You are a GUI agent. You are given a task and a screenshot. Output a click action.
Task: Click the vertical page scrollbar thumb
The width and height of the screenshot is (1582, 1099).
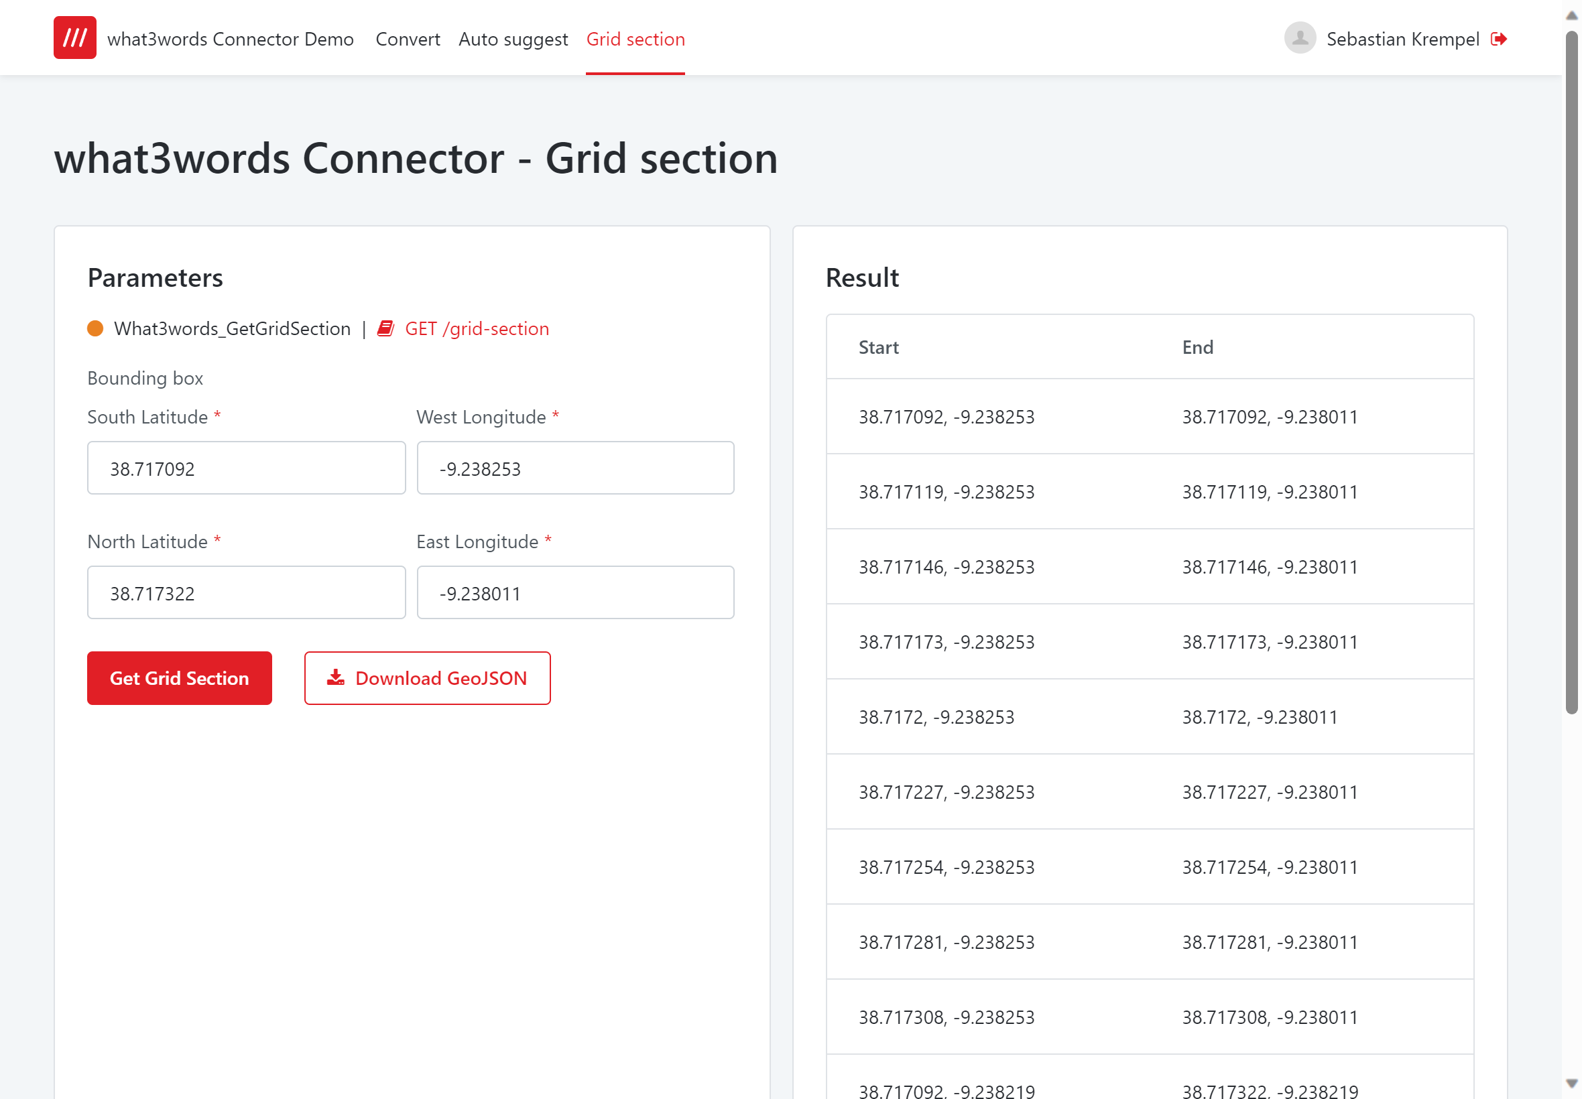point(1572,372)
